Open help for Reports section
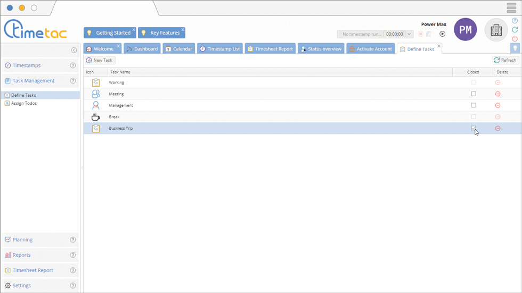The width and height of the screenshot is (522, 293). click(x=72, y=255)
